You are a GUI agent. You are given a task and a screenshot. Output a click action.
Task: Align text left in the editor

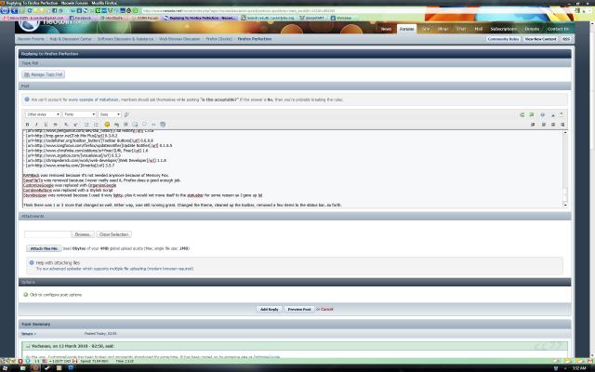point(544,125)
